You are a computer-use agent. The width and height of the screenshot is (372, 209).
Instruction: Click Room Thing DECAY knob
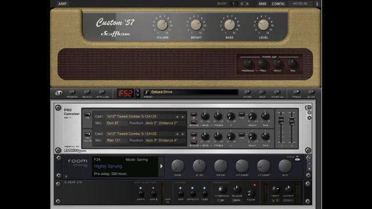point(221,166)
